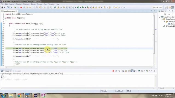This screenshot has width=175, height=98.
Task: Open the Display Selected Console dropdown
Action: tap(144, 71)
